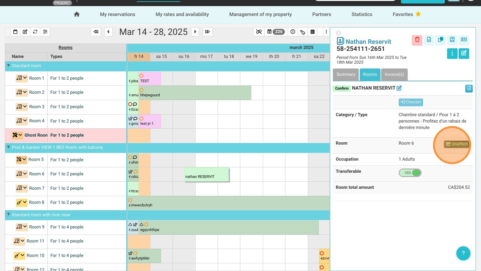Select awhytptkkr reservation in Room 10

(x=144, y=256)
